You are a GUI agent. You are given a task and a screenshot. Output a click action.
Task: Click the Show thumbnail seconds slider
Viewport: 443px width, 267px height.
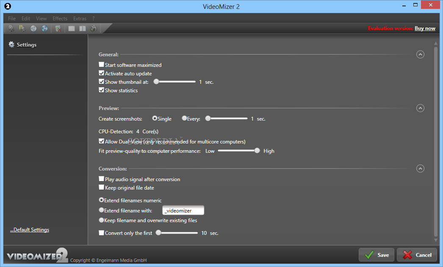[x=174, y=82]
